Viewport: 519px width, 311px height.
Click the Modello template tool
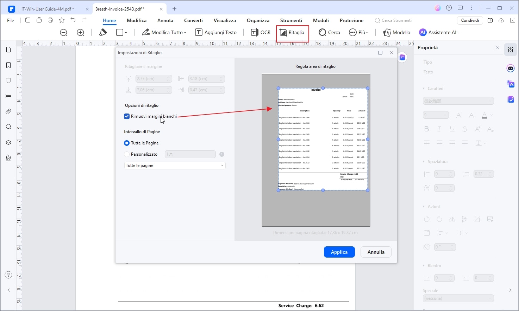coord(397,32)
